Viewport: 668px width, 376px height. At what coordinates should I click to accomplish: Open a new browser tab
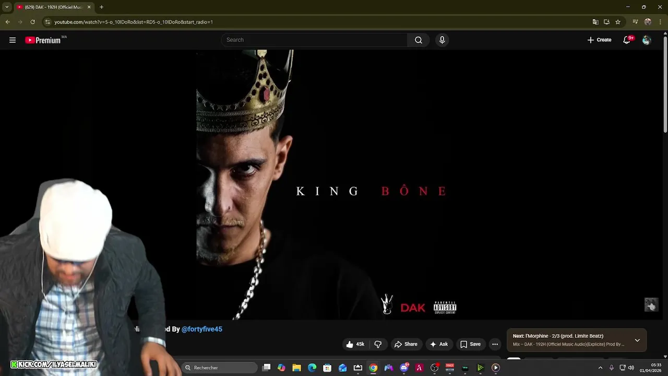(x=101, y=7)
